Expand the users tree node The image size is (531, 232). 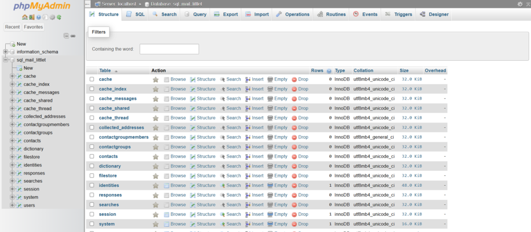12,205
